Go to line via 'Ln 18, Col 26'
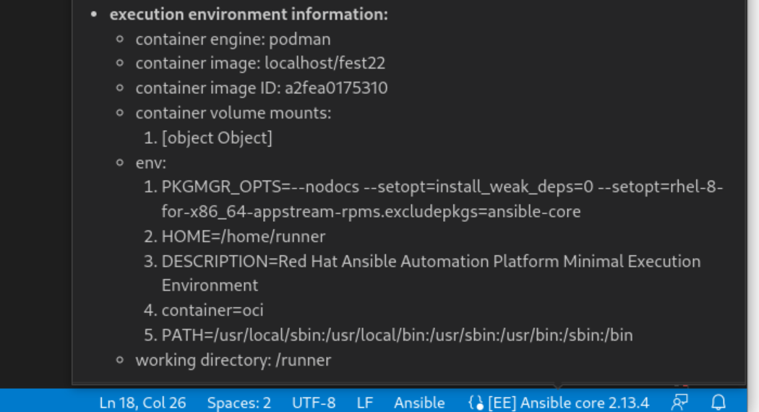Screen dimensions: 759x412 point(142,403)
